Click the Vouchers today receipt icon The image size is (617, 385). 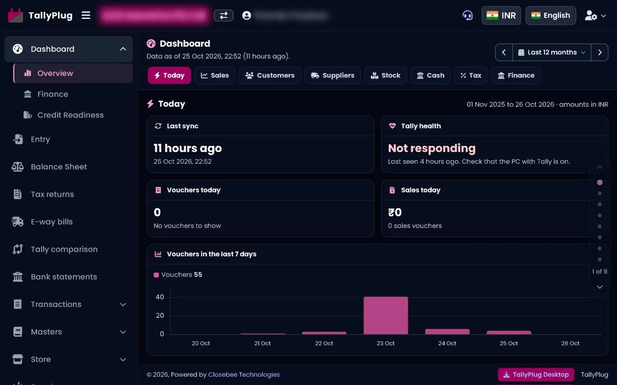click(158, 190)
